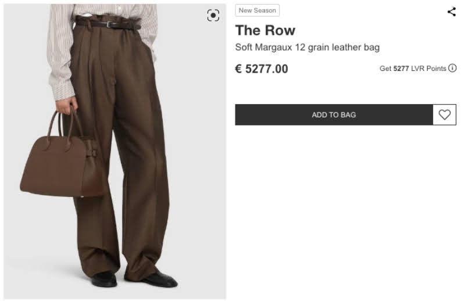Screen dimensions: 465x301
Task: Add item to wishlist with heart icon
Action: [x=444, y=114]
